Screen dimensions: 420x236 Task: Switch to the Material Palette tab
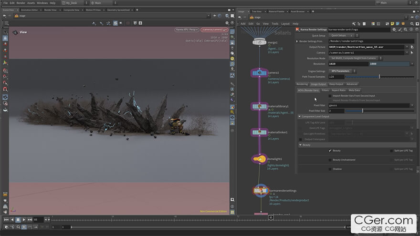[276, 11]
